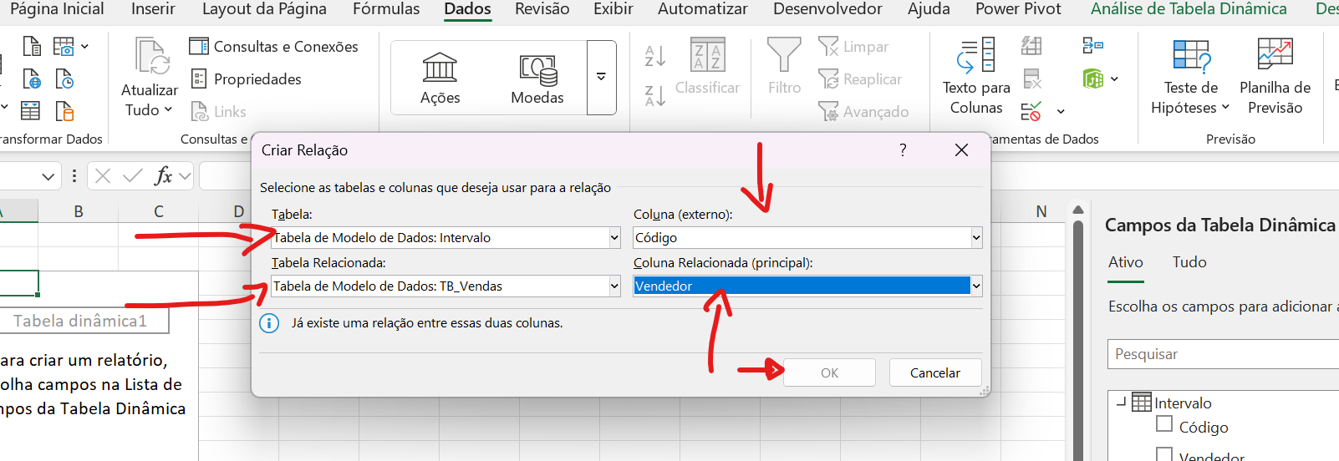1339x461 pixels.
Task: Open the Recent Sources icon
Action: [64, 79]
